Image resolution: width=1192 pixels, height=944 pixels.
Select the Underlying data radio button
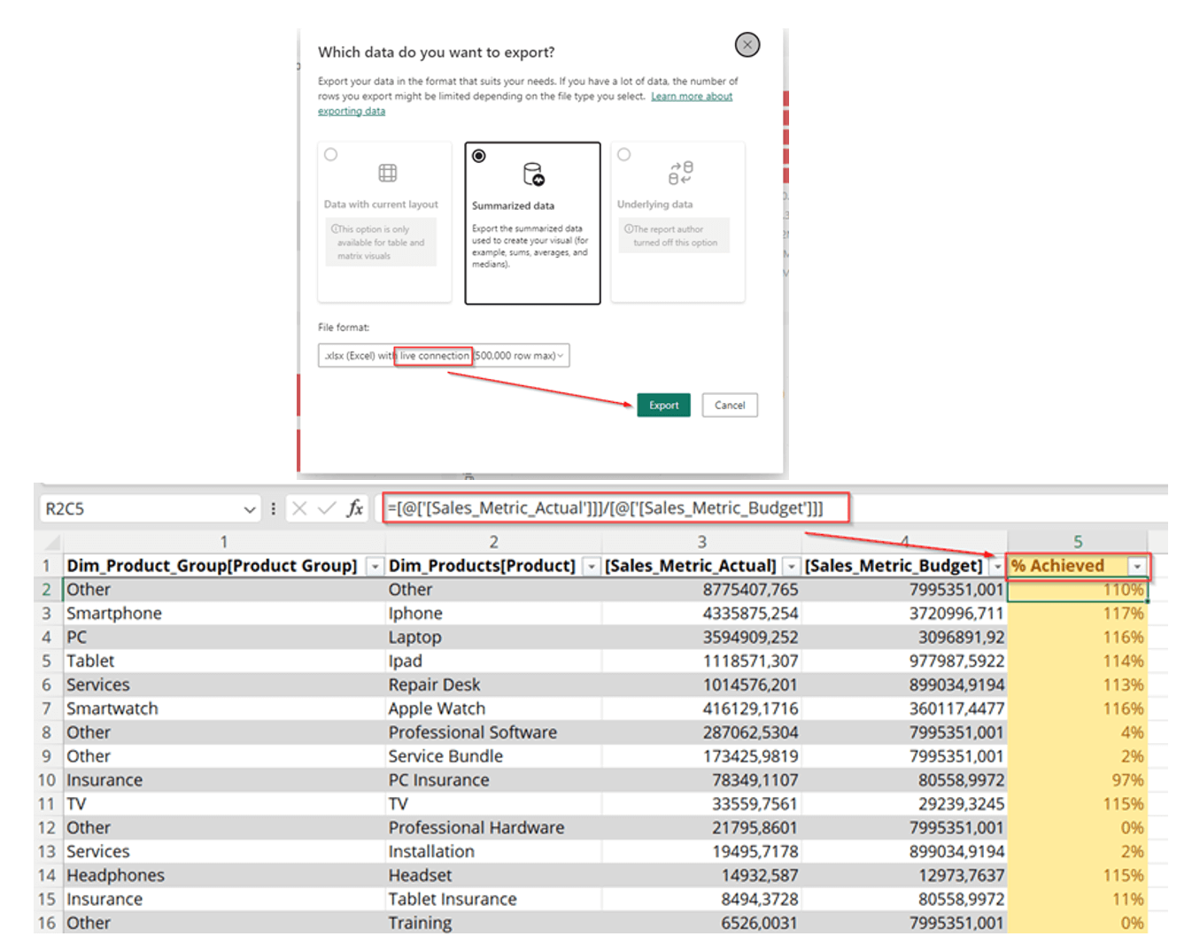coord(624,155)
